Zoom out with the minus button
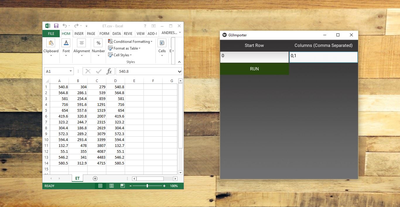400x207 pixels. 131,186
